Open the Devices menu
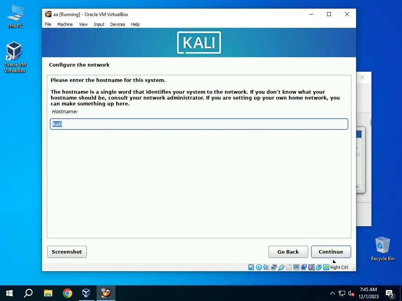Viewport: 402px width, 301px height. [x=118, y=24]
